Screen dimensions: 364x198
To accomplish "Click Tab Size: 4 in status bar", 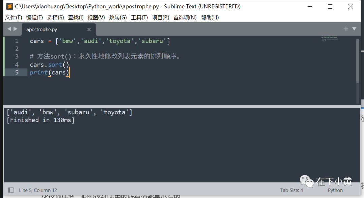I will tap(292, 190).
